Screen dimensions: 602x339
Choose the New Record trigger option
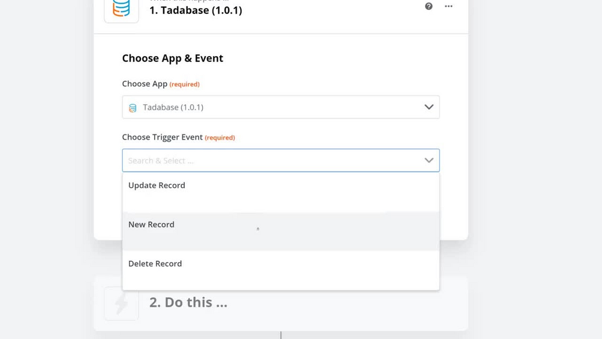pos(281,231)
